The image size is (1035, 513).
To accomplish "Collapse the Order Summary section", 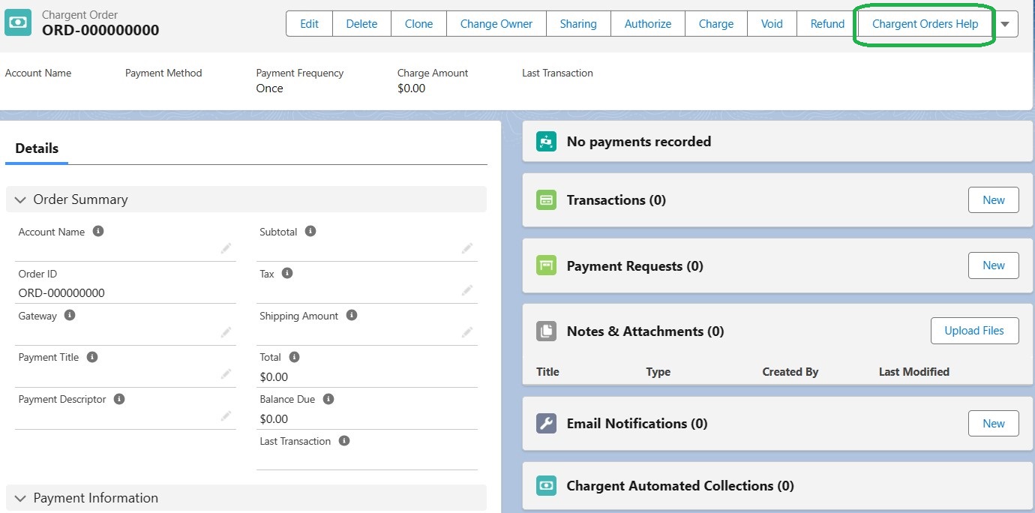I will (x=20, y=199).
